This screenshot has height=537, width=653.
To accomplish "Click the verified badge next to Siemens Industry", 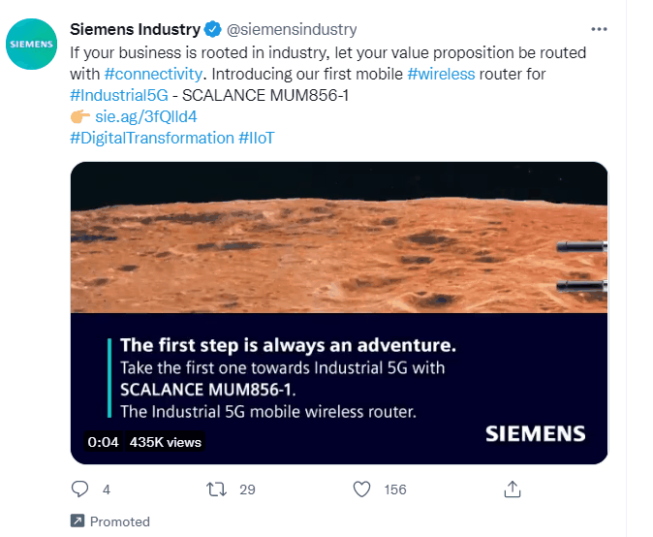I will 212,30.
